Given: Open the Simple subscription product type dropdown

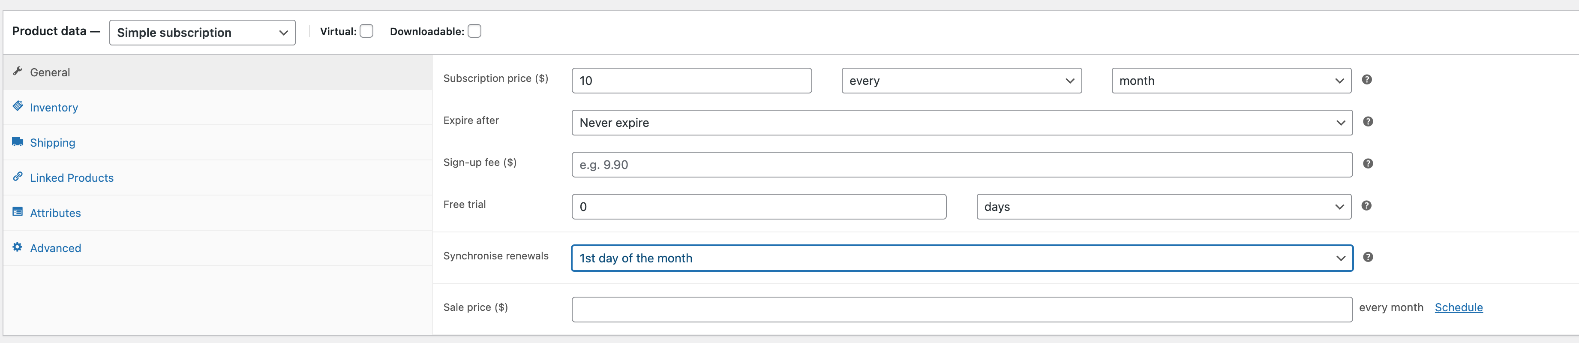Looking at the screenshot, I should (x=202, y=33).
